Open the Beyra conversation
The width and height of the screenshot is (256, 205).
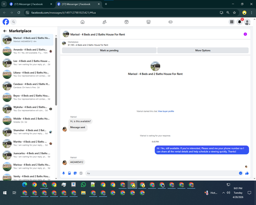pyautogui.click(x=27, y=97)
